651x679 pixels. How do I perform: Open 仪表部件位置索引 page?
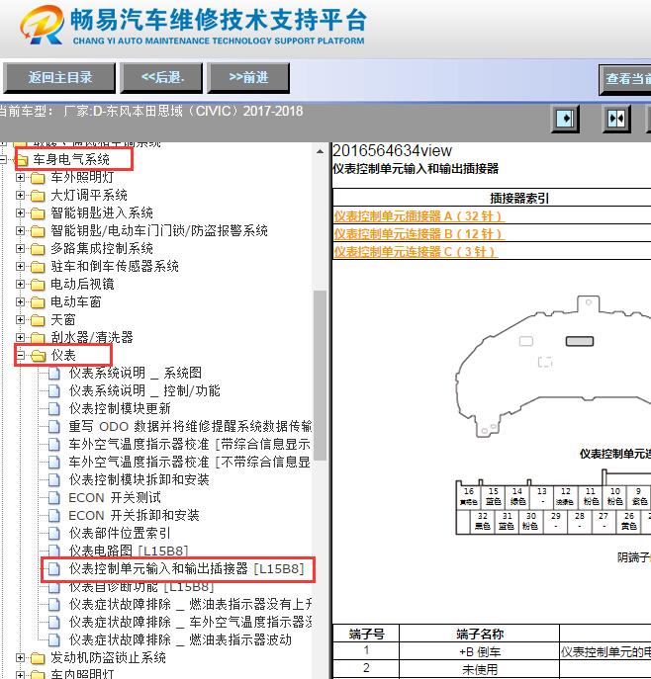[119, 533]
